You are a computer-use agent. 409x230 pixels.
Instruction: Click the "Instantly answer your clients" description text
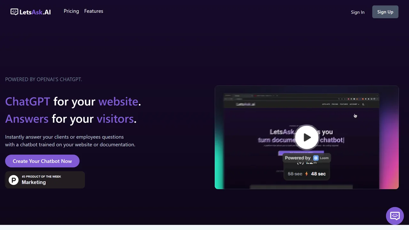[x=70, y=141]
